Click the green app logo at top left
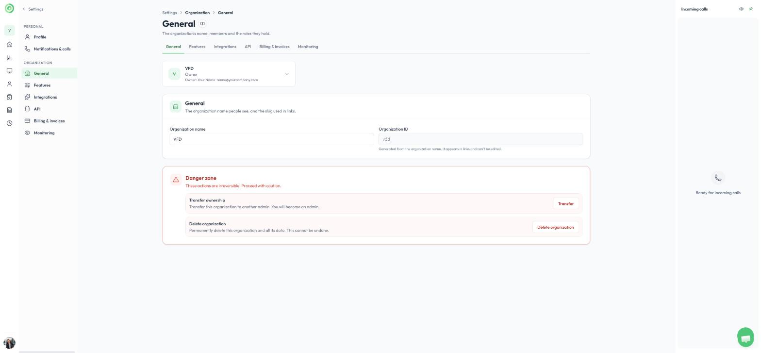This screenshot has width=761, height=353. [x=9, y=8]
